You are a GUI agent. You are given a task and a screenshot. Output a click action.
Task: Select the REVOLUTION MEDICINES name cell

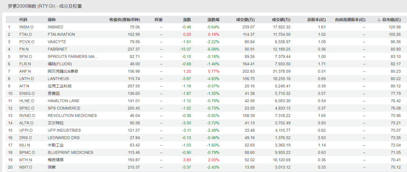pyautogui.click(x=72, y=116)
